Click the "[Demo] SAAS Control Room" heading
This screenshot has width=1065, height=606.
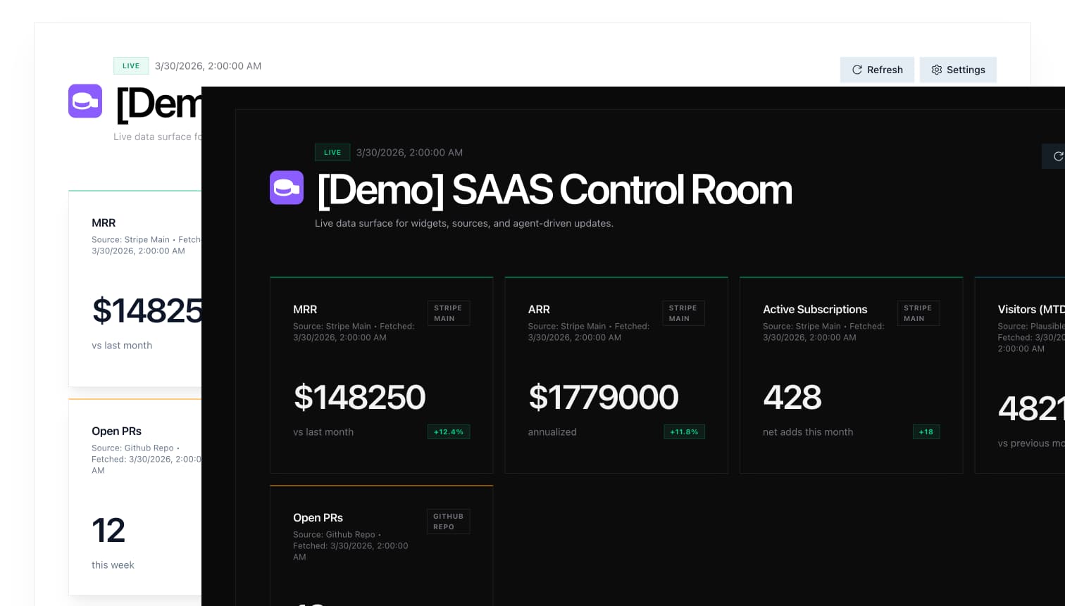(x=554, y=190)
